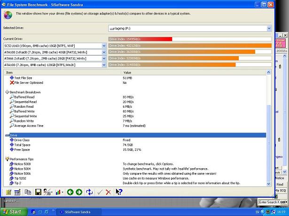Click the SiSoftware Sandra taskbar button
The width and height of the screenshot is (289, 216).
click(79, 212)
